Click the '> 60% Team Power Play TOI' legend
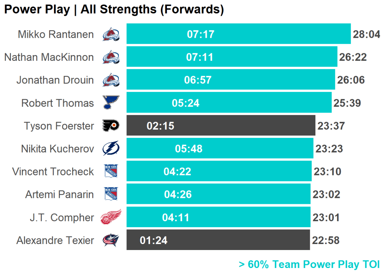The image size is (384, 274). coord(309,265)
